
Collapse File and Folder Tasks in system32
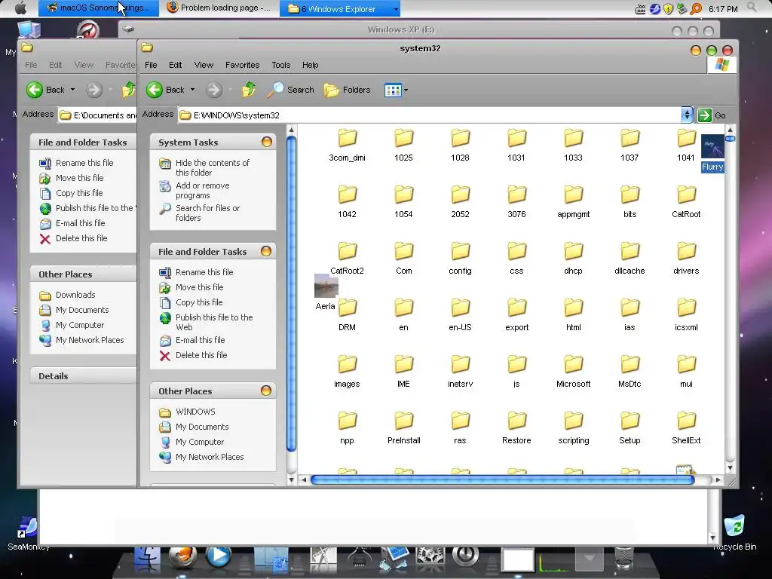coord(266,252)
